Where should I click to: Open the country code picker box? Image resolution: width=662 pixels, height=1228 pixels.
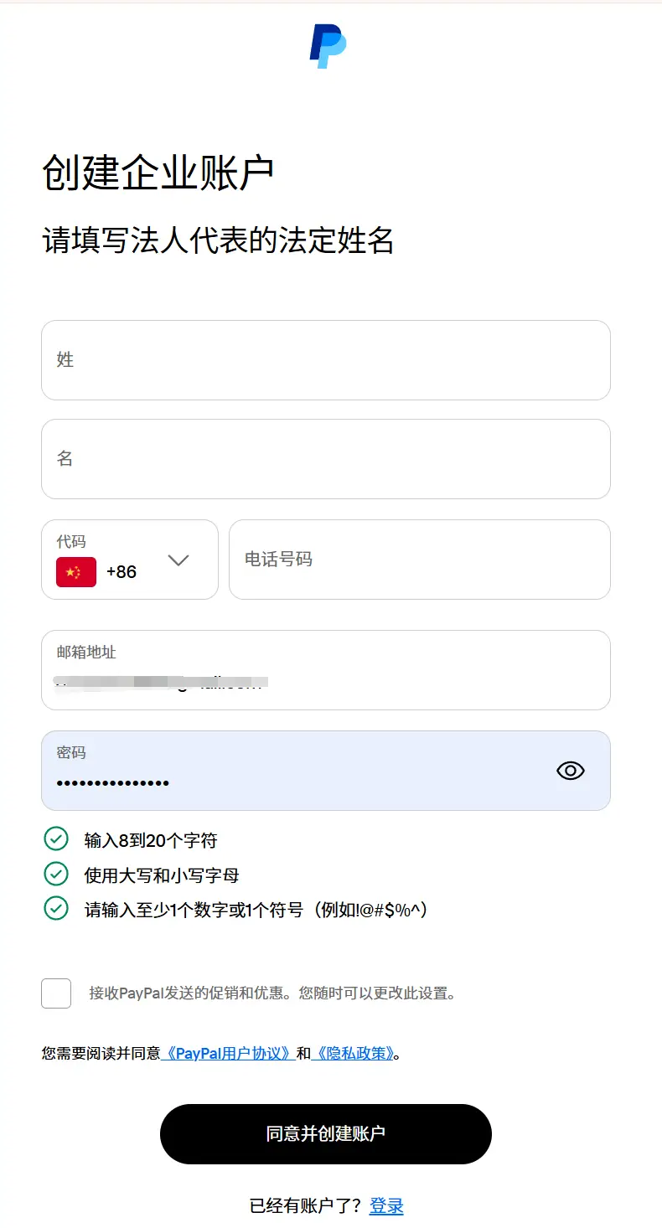(130, 560)
